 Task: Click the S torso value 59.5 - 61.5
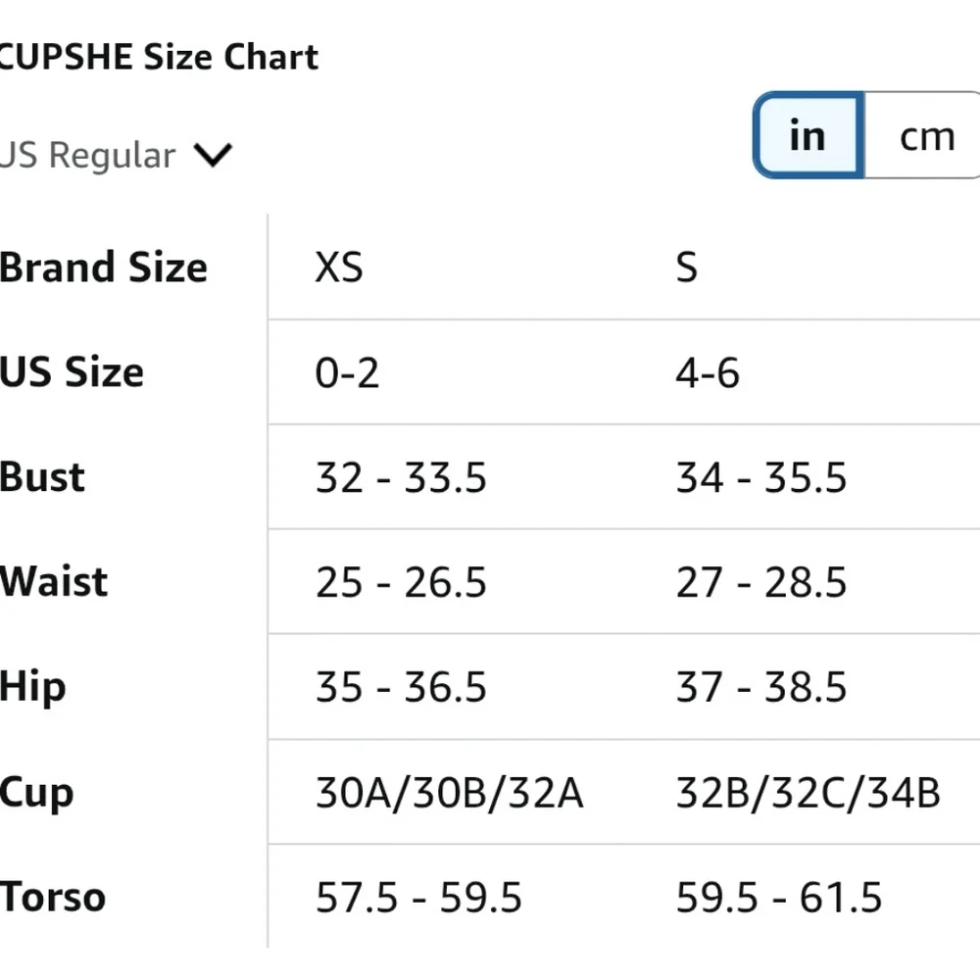(779, 898)
